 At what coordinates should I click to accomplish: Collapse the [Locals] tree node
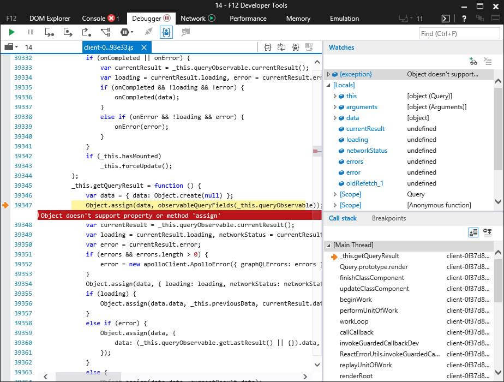[328, 85]
